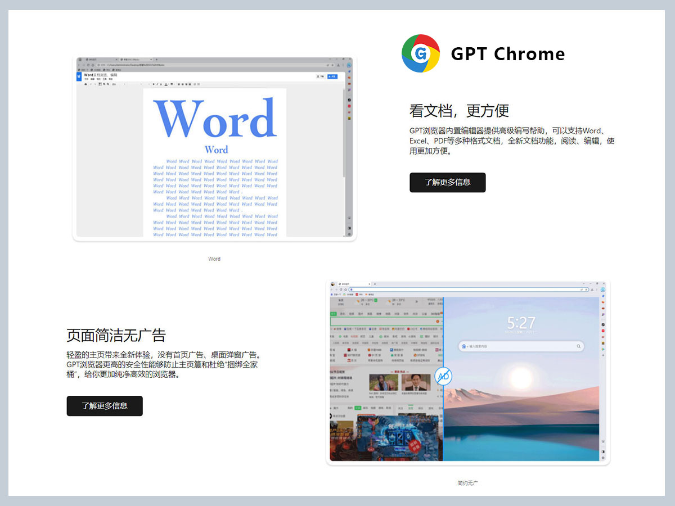This screenshot has width=675, height=506.
Task: Click the 简约无广 caption below the browser screenshot
Action: [467, 483]
